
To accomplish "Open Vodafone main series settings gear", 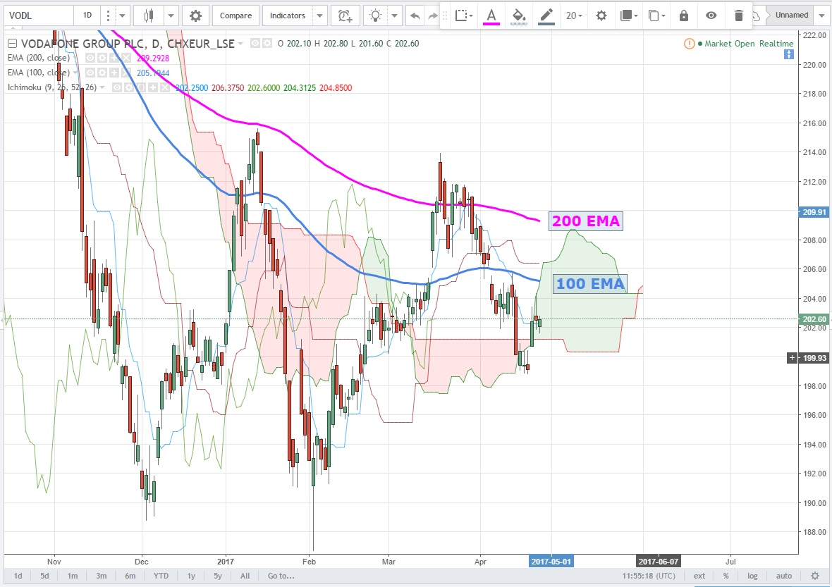I will (x=267, y=43).
